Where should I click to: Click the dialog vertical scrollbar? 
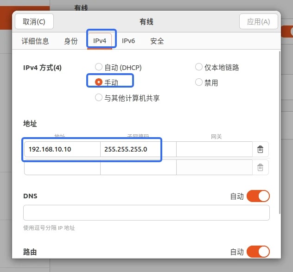click(280, 132)
